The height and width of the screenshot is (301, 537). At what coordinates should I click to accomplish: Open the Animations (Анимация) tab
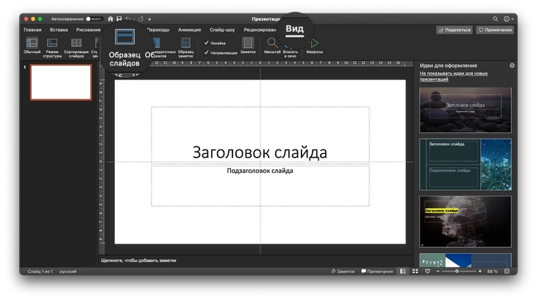[x=189, y=29]
